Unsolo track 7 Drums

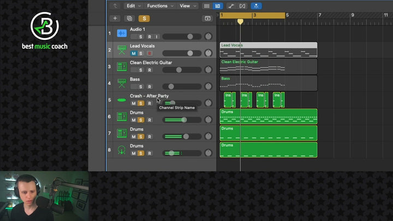pos(141,136)
